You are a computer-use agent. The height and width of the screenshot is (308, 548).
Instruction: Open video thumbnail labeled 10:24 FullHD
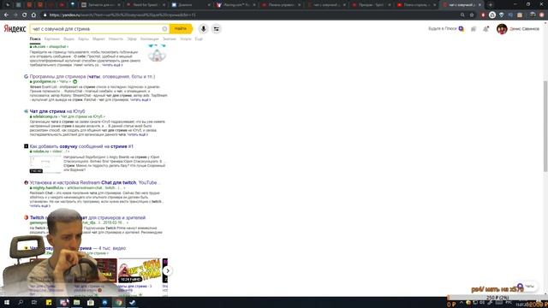point(140,270)
